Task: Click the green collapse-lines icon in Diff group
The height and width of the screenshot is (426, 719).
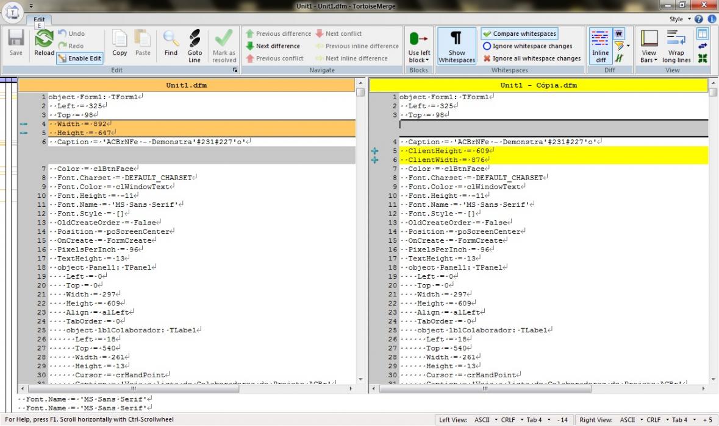Action: coord(619,58)
